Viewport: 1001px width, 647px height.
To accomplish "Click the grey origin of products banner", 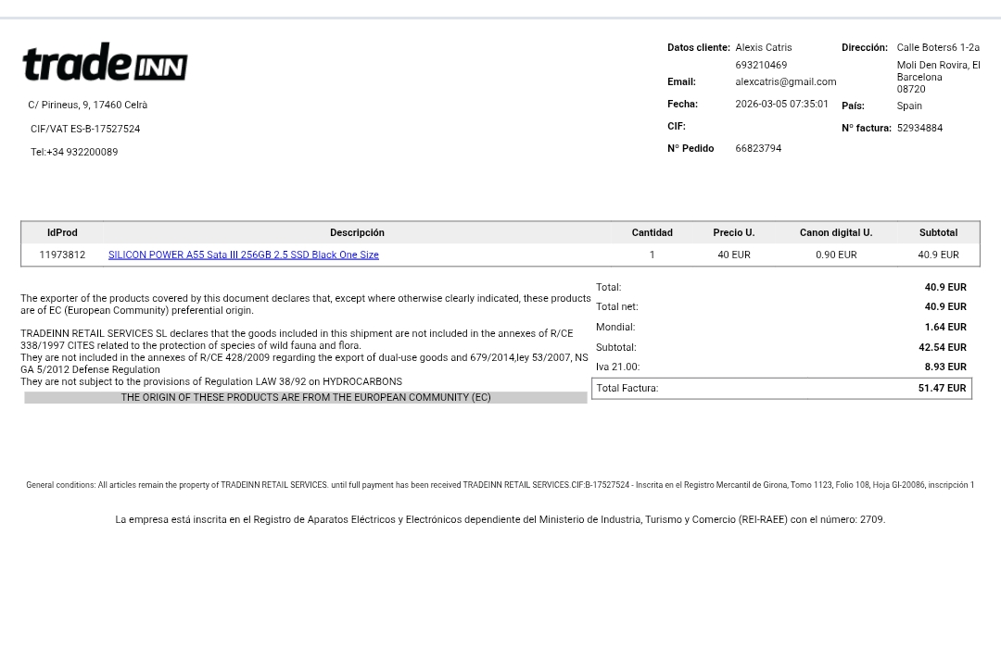I will [x=305, y=397].
